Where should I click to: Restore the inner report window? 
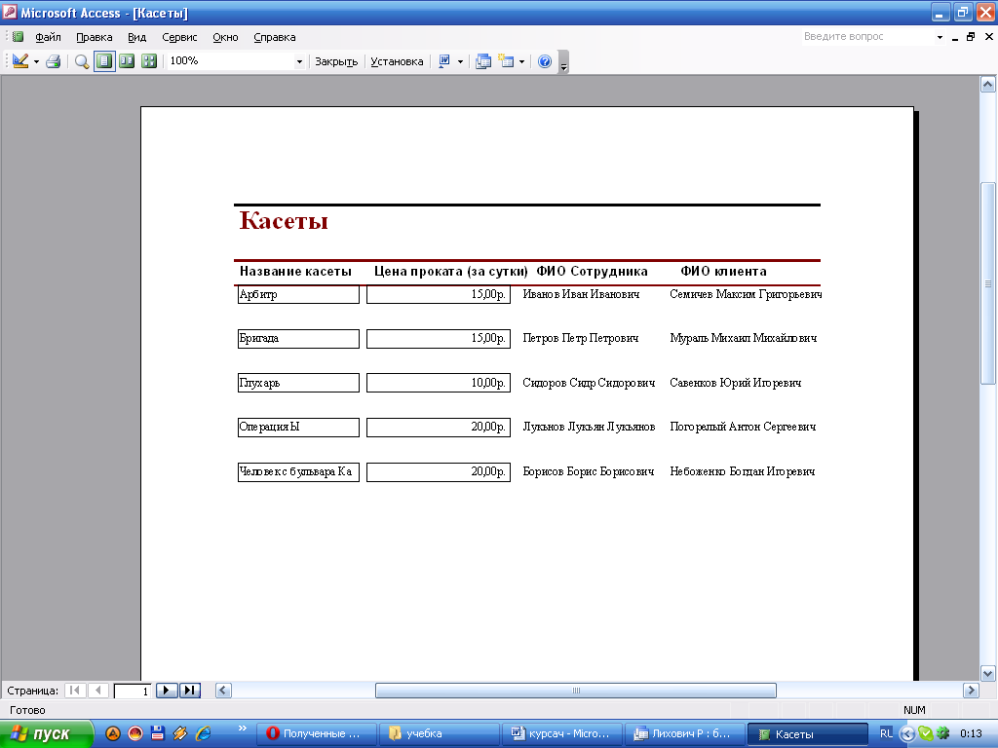971,37
